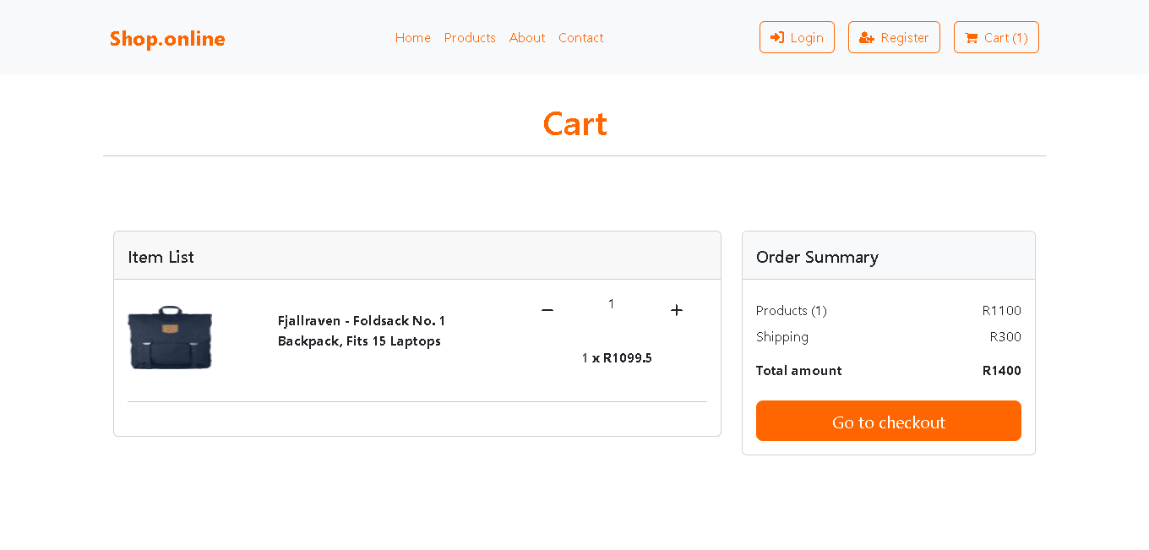Click the Shipping cost R300 value
1149x550 pixels.
pyautogui.click(x=1005, y=337)
